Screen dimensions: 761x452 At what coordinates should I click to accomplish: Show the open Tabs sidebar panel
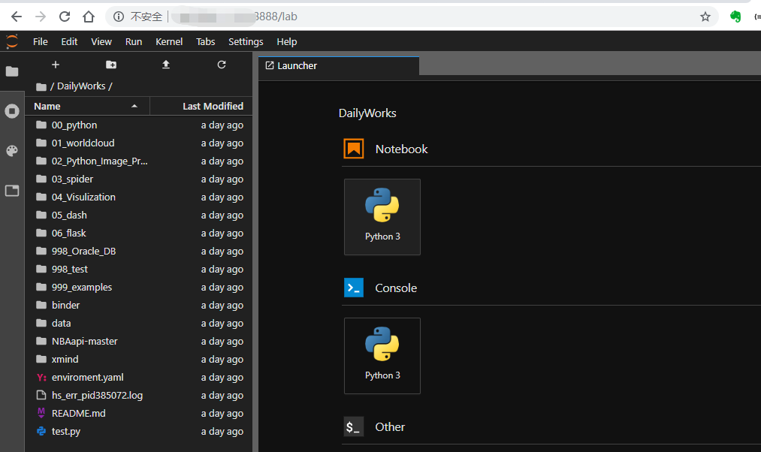12,191
